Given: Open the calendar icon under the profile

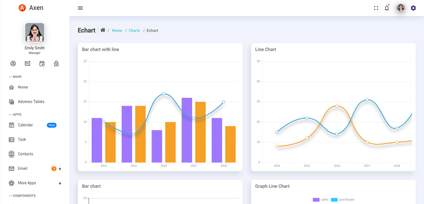Looking at the screenshot, I should click(x=42, y=64).
